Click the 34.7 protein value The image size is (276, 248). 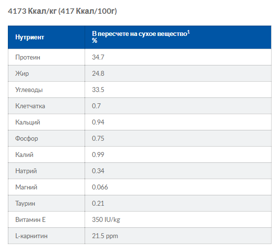click(98, 57)
